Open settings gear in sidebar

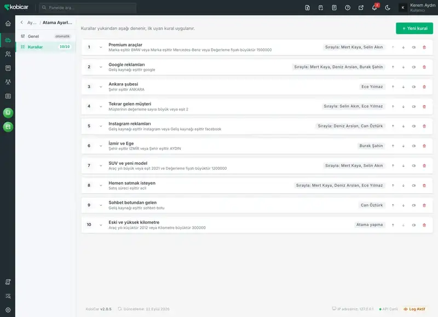[x=8, y=310]
